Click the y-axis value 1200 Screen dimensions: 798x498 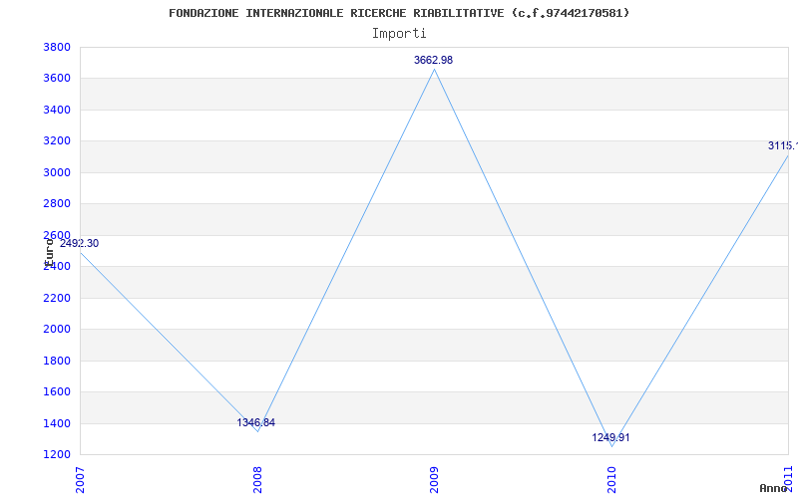pyautogui.click(x=57, y=455)
